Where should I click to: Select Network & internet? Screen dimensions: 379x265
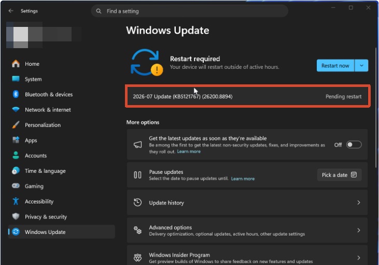61,110
